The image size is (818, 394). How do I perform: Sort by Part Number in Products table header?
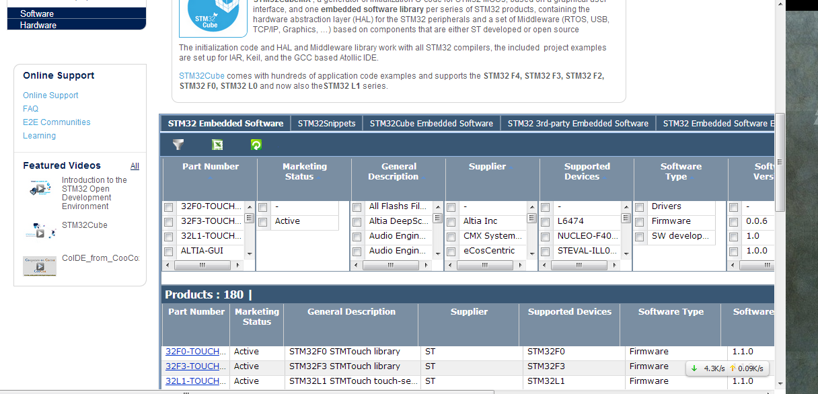click(196, 312)
